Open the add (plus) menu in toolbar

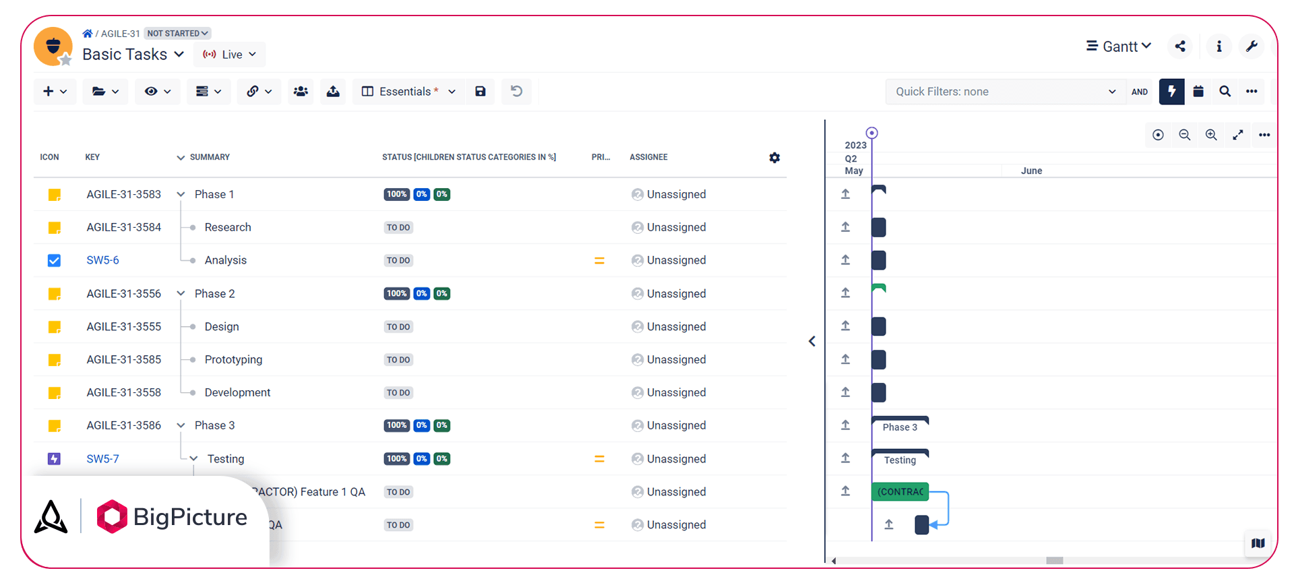(55, 92)
